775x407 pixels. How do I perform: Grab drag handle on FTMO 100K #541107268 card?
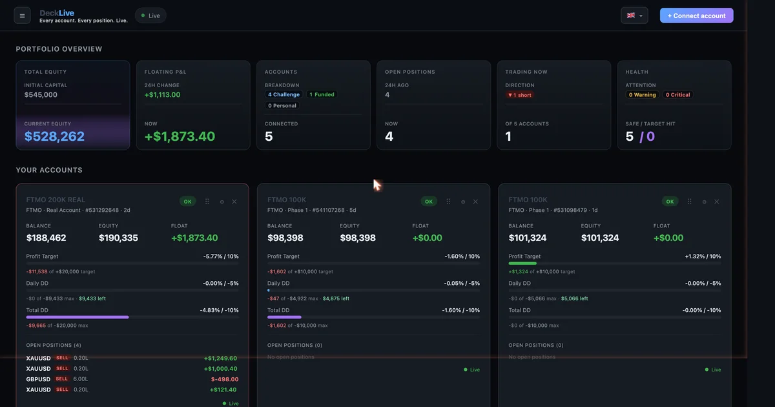click(449, 202)
